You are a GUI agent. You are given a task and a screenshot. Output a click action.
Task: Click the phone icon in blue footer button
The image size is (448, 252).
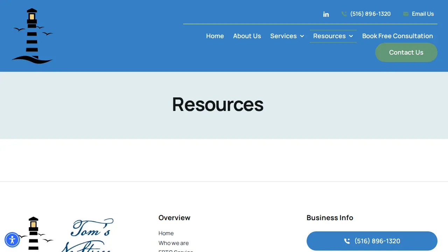[347, 241]
